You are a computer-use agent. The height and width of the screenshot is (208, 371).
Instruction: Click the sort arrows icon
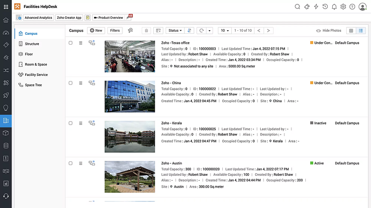(x=189, y=30)
